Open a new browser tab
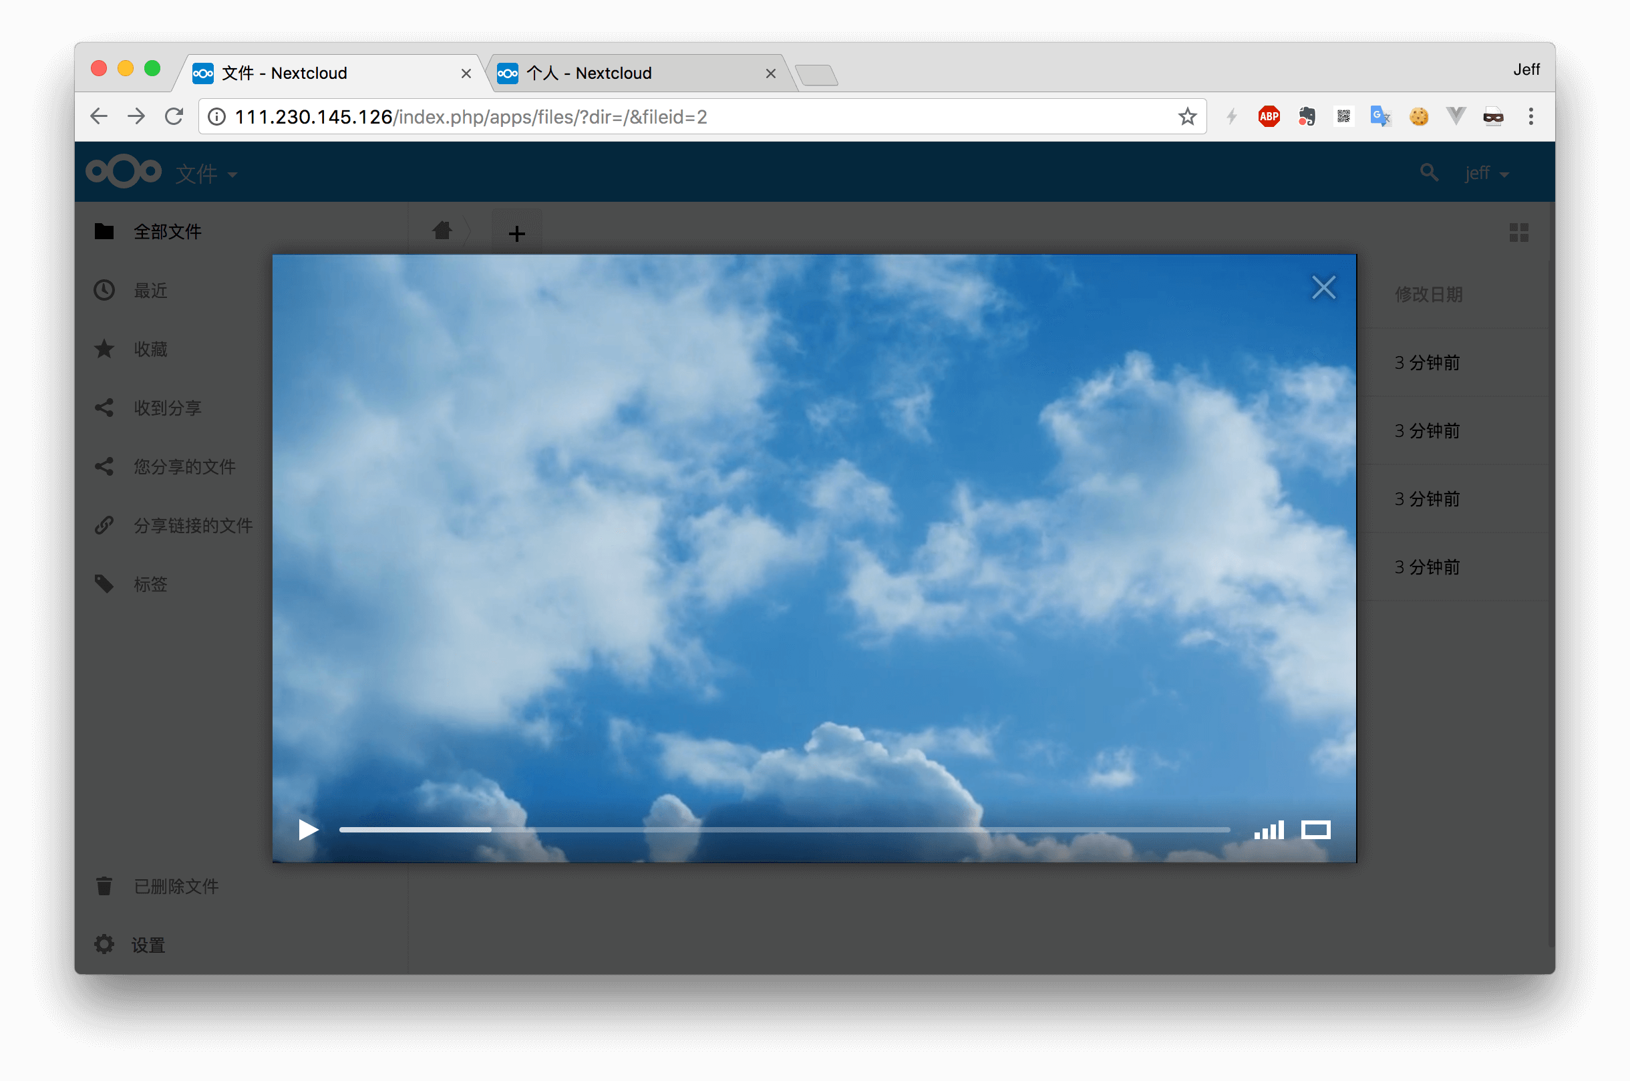1630x1081 pixels. click(816, 74)
